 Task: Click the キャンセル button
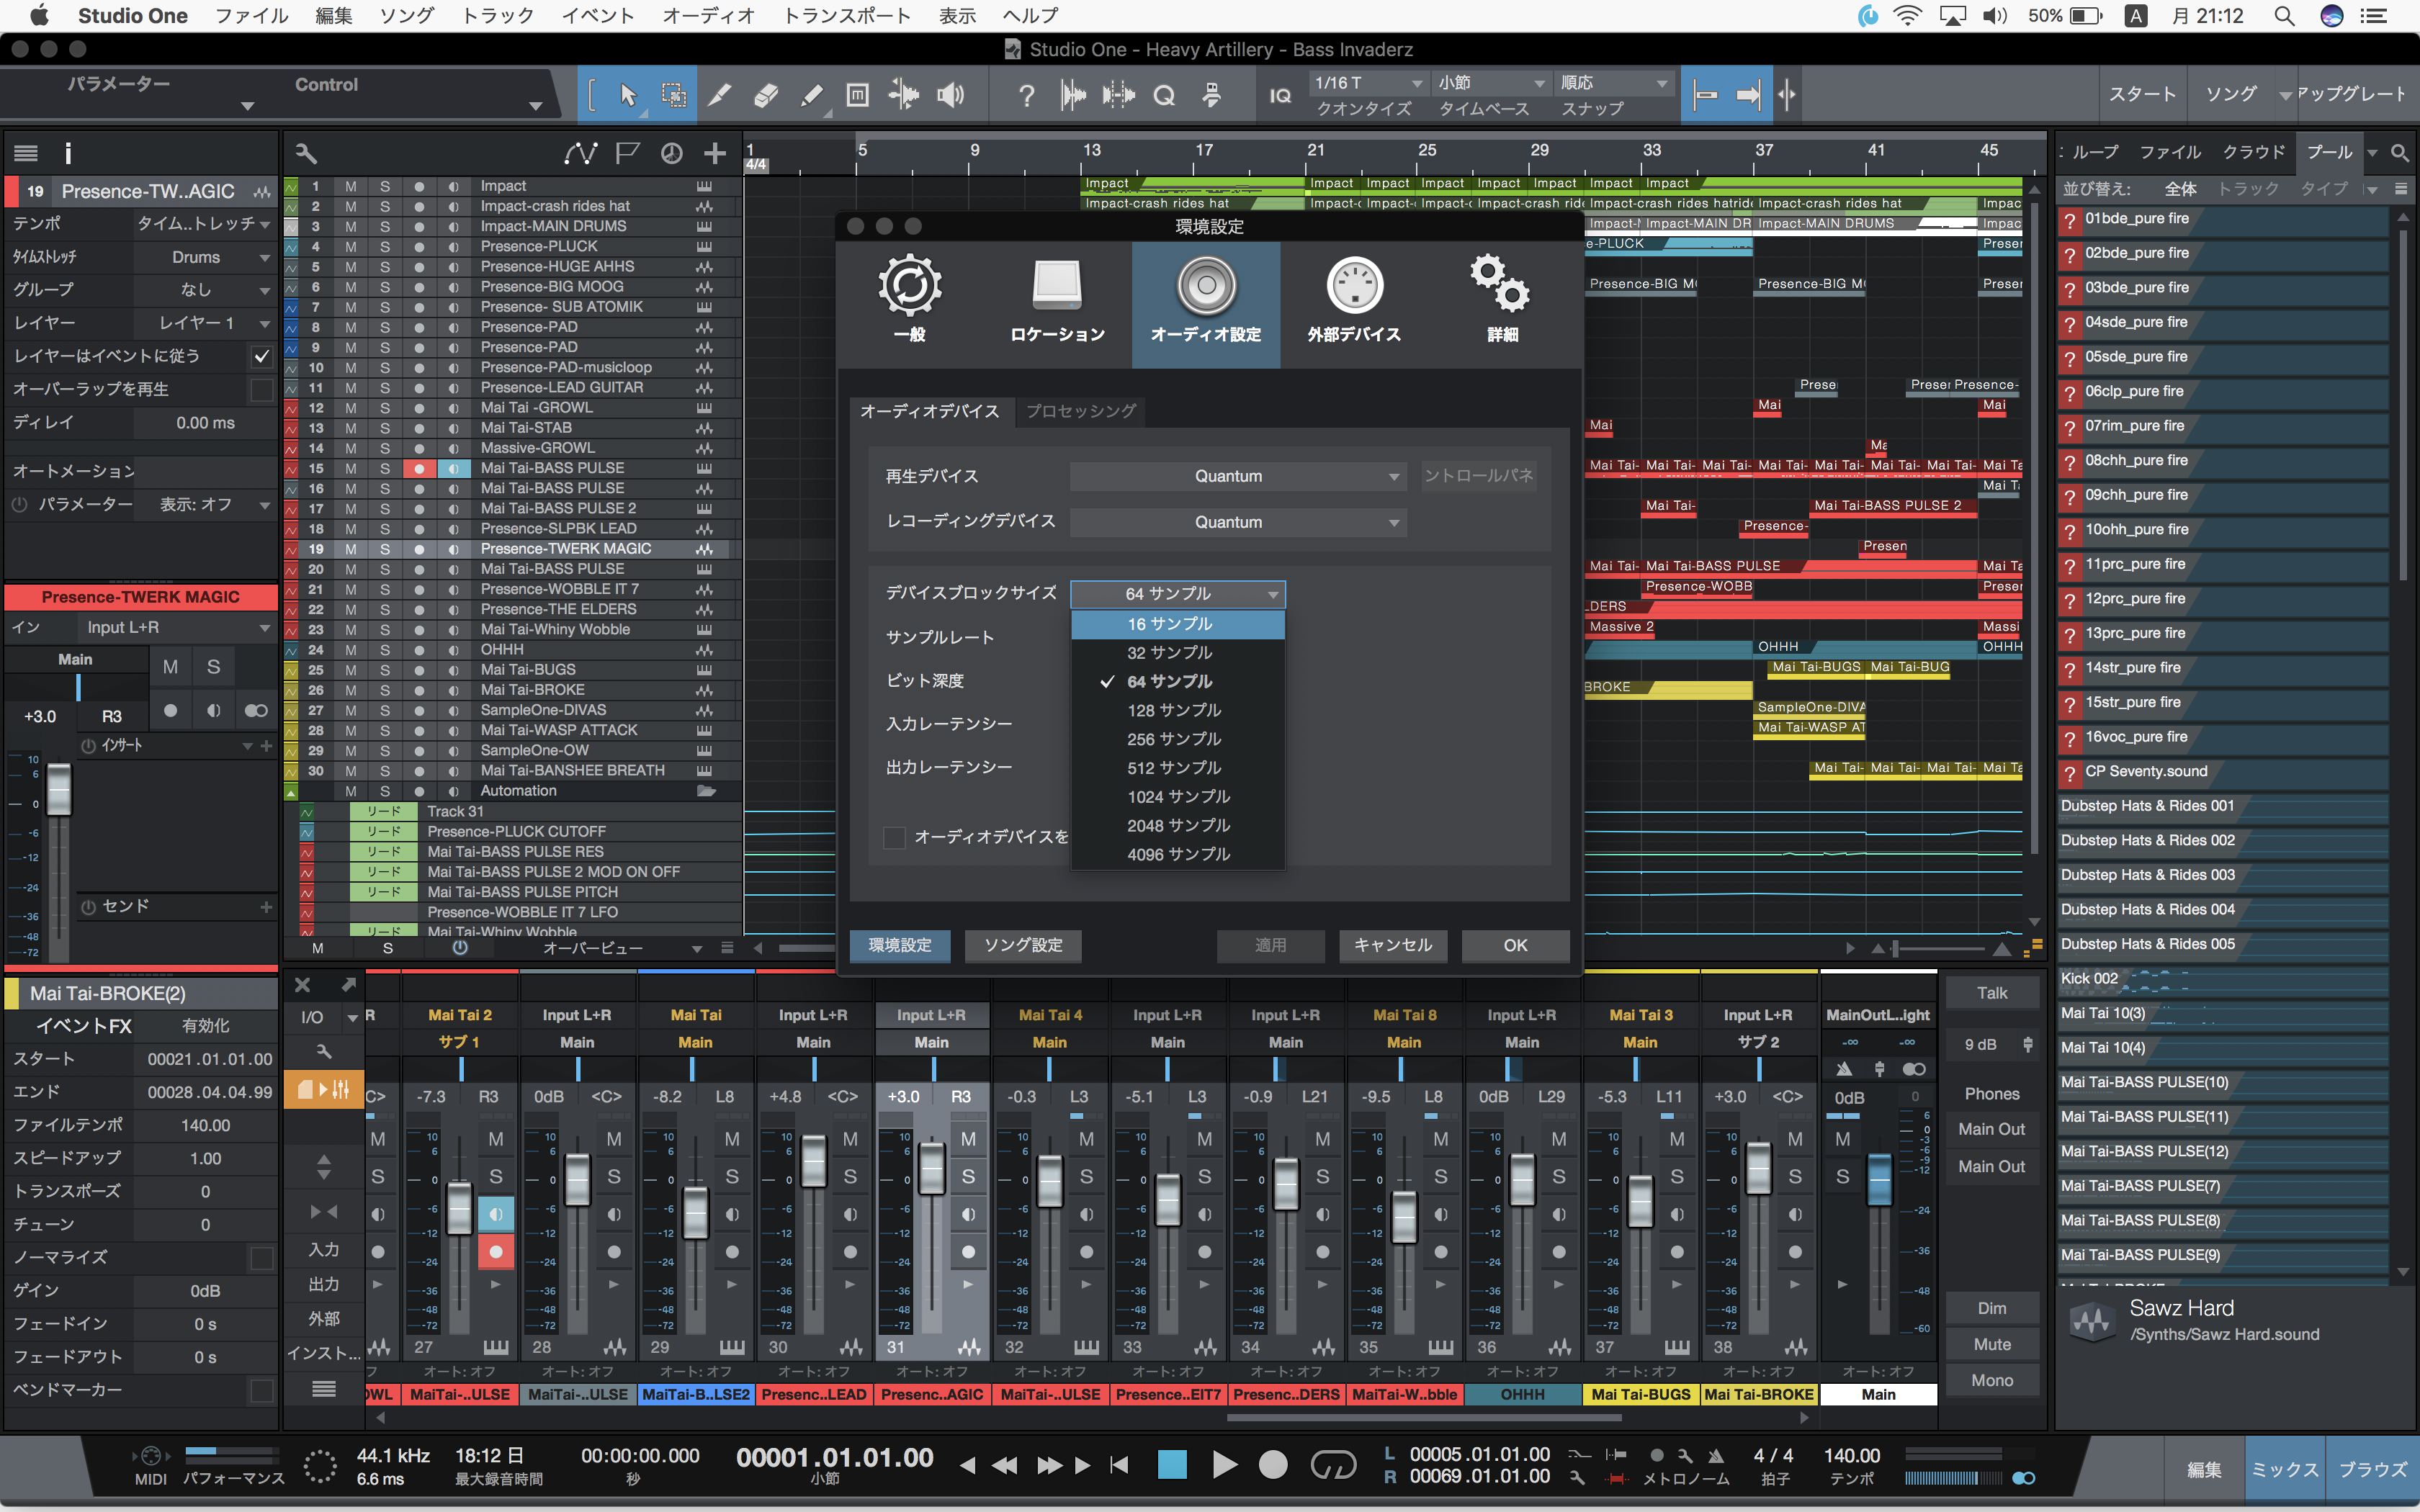tap(1392, 945)
